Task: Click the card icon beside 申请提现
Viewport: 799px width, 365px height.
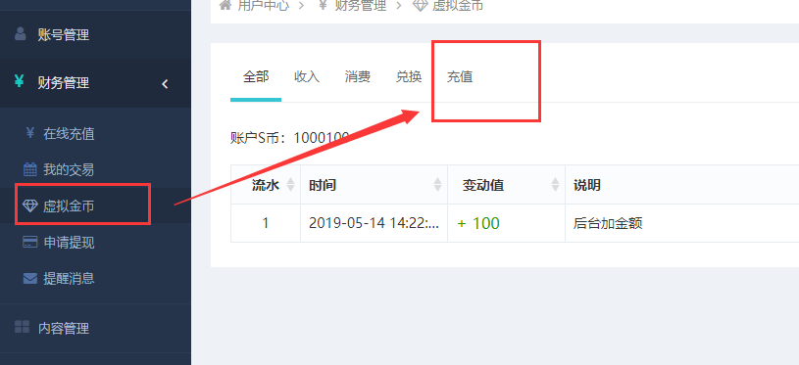Action: coord(30,242)
